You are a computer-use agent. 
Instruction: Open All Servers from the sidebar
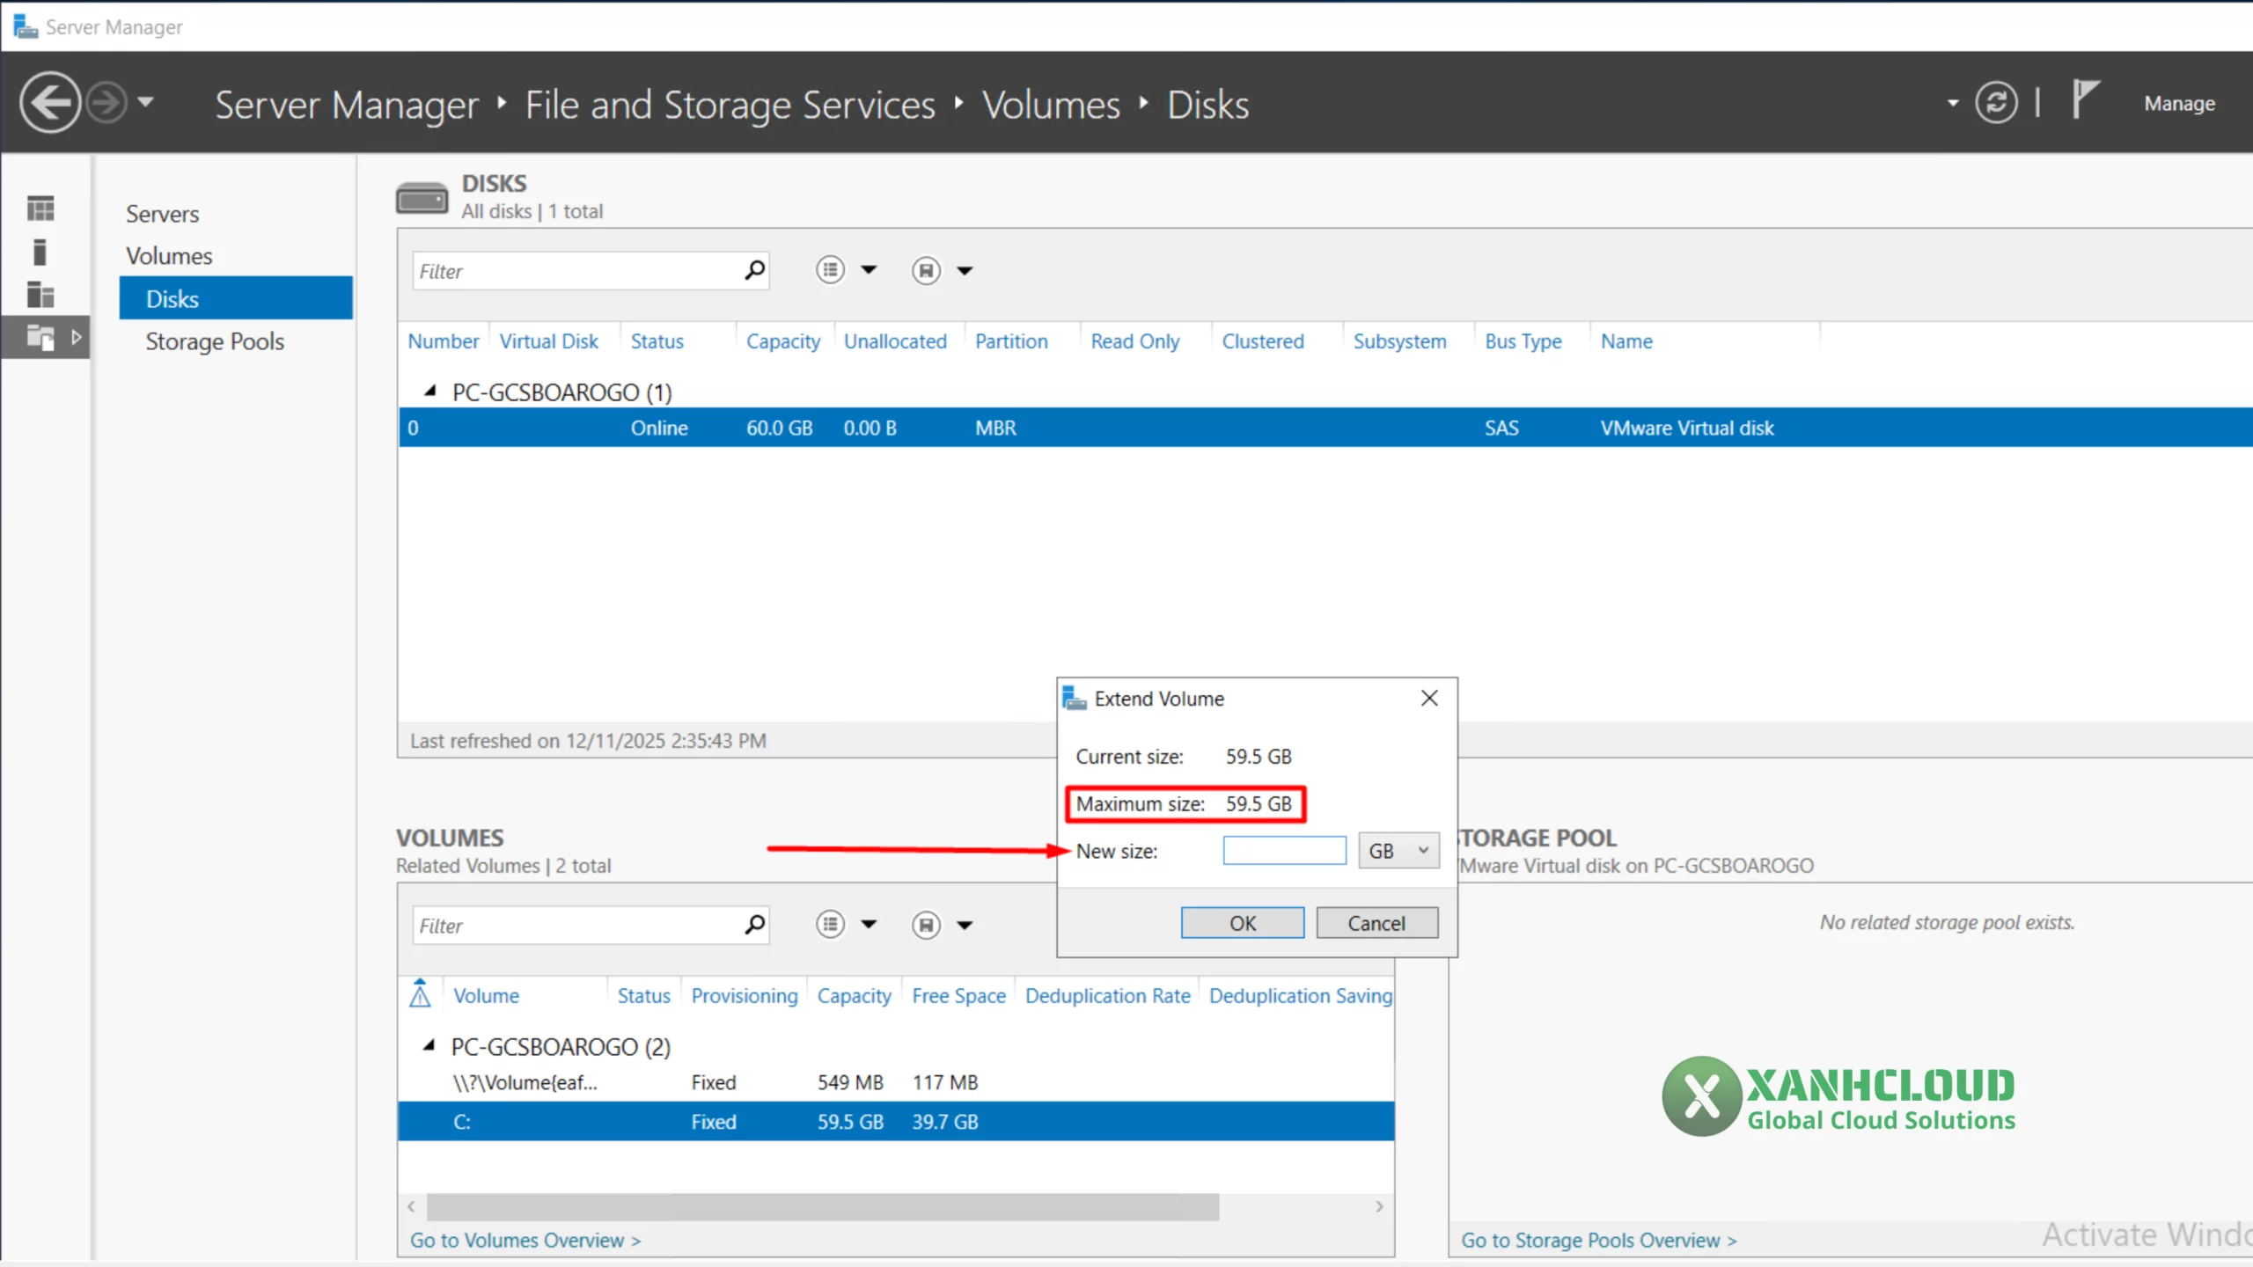40,295
